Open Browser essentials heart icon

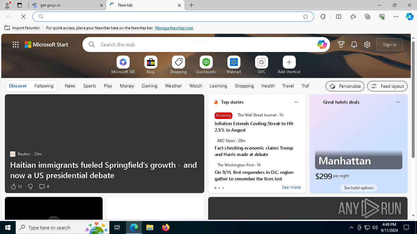[x=382, y=17]
